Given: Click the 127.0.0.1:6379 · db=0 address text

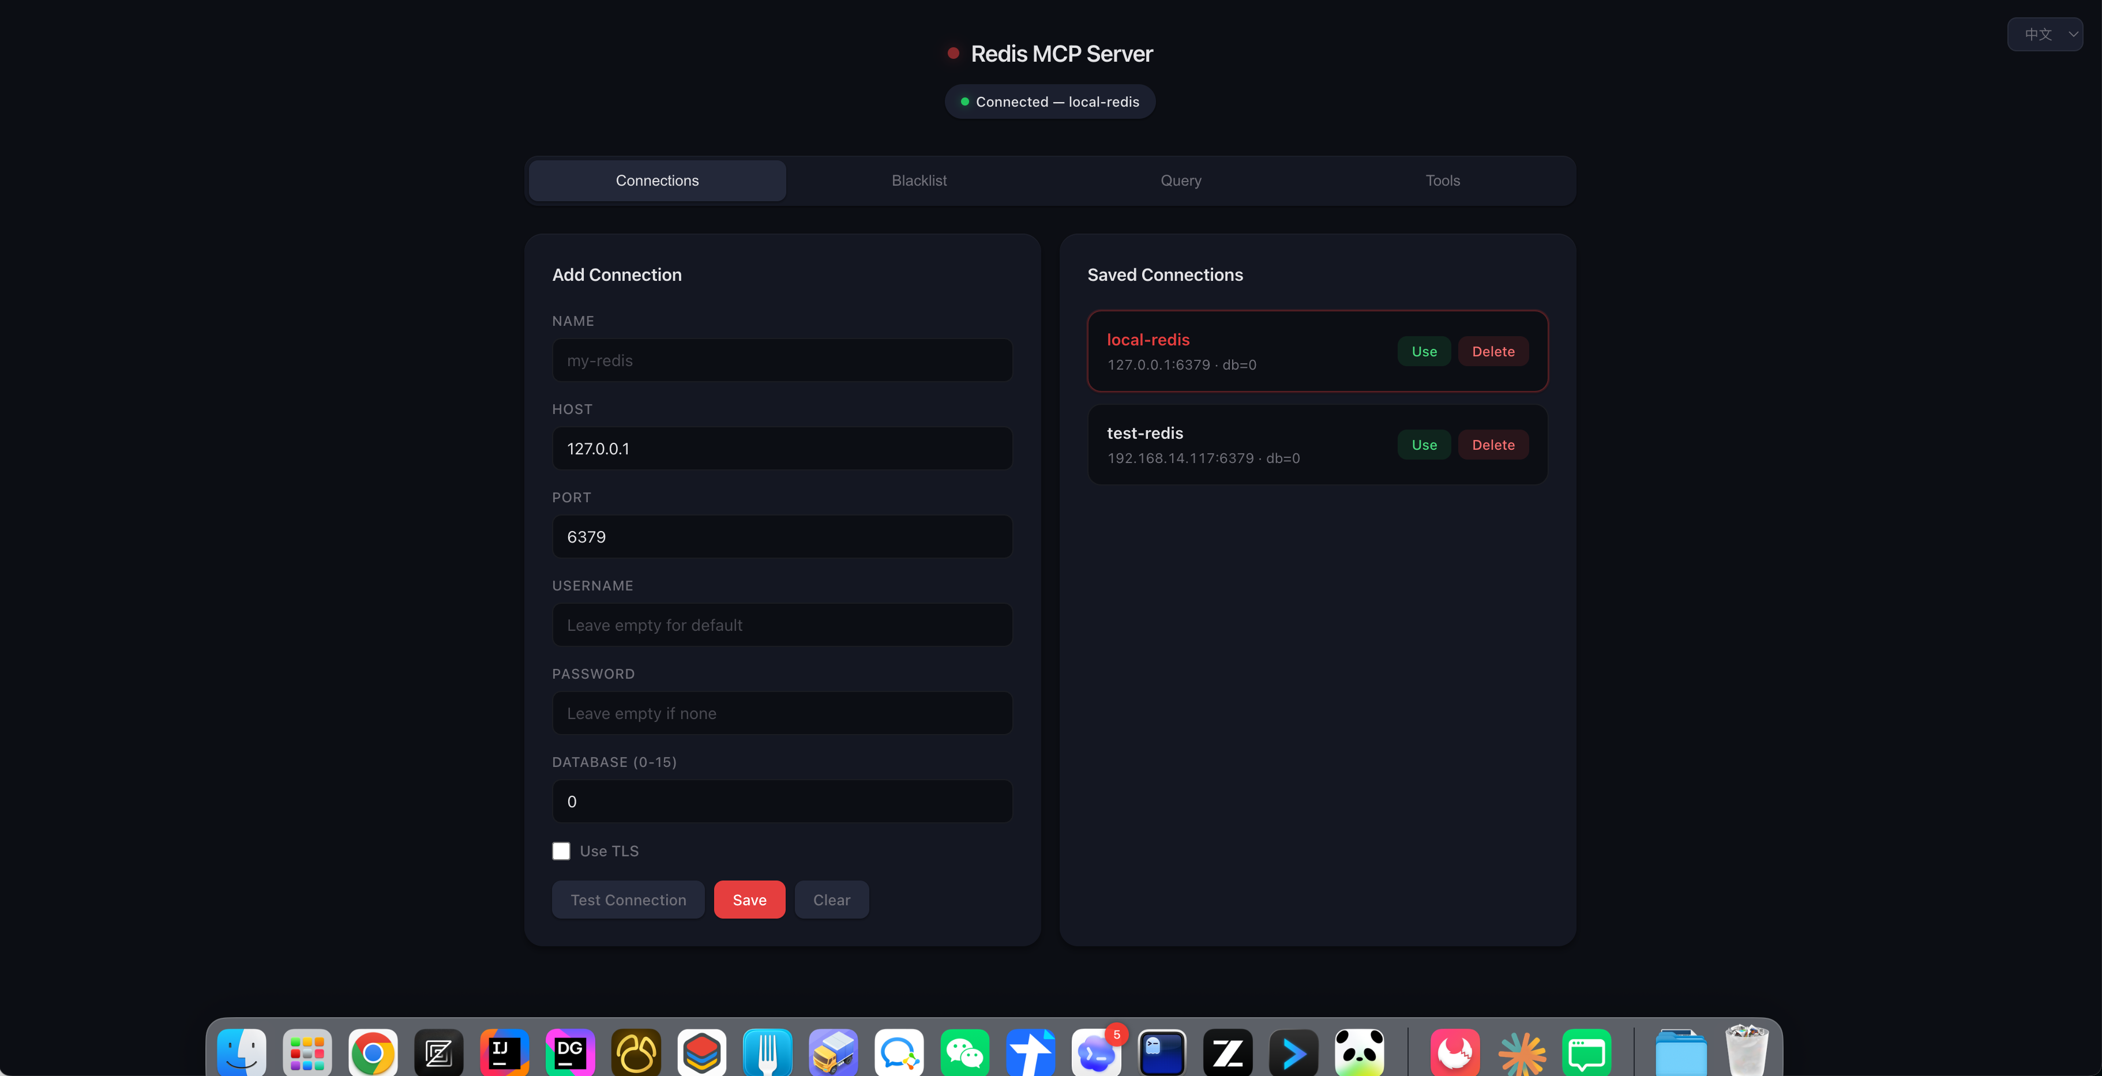Looking at the screenshot, I should [x=1181, y=364].
